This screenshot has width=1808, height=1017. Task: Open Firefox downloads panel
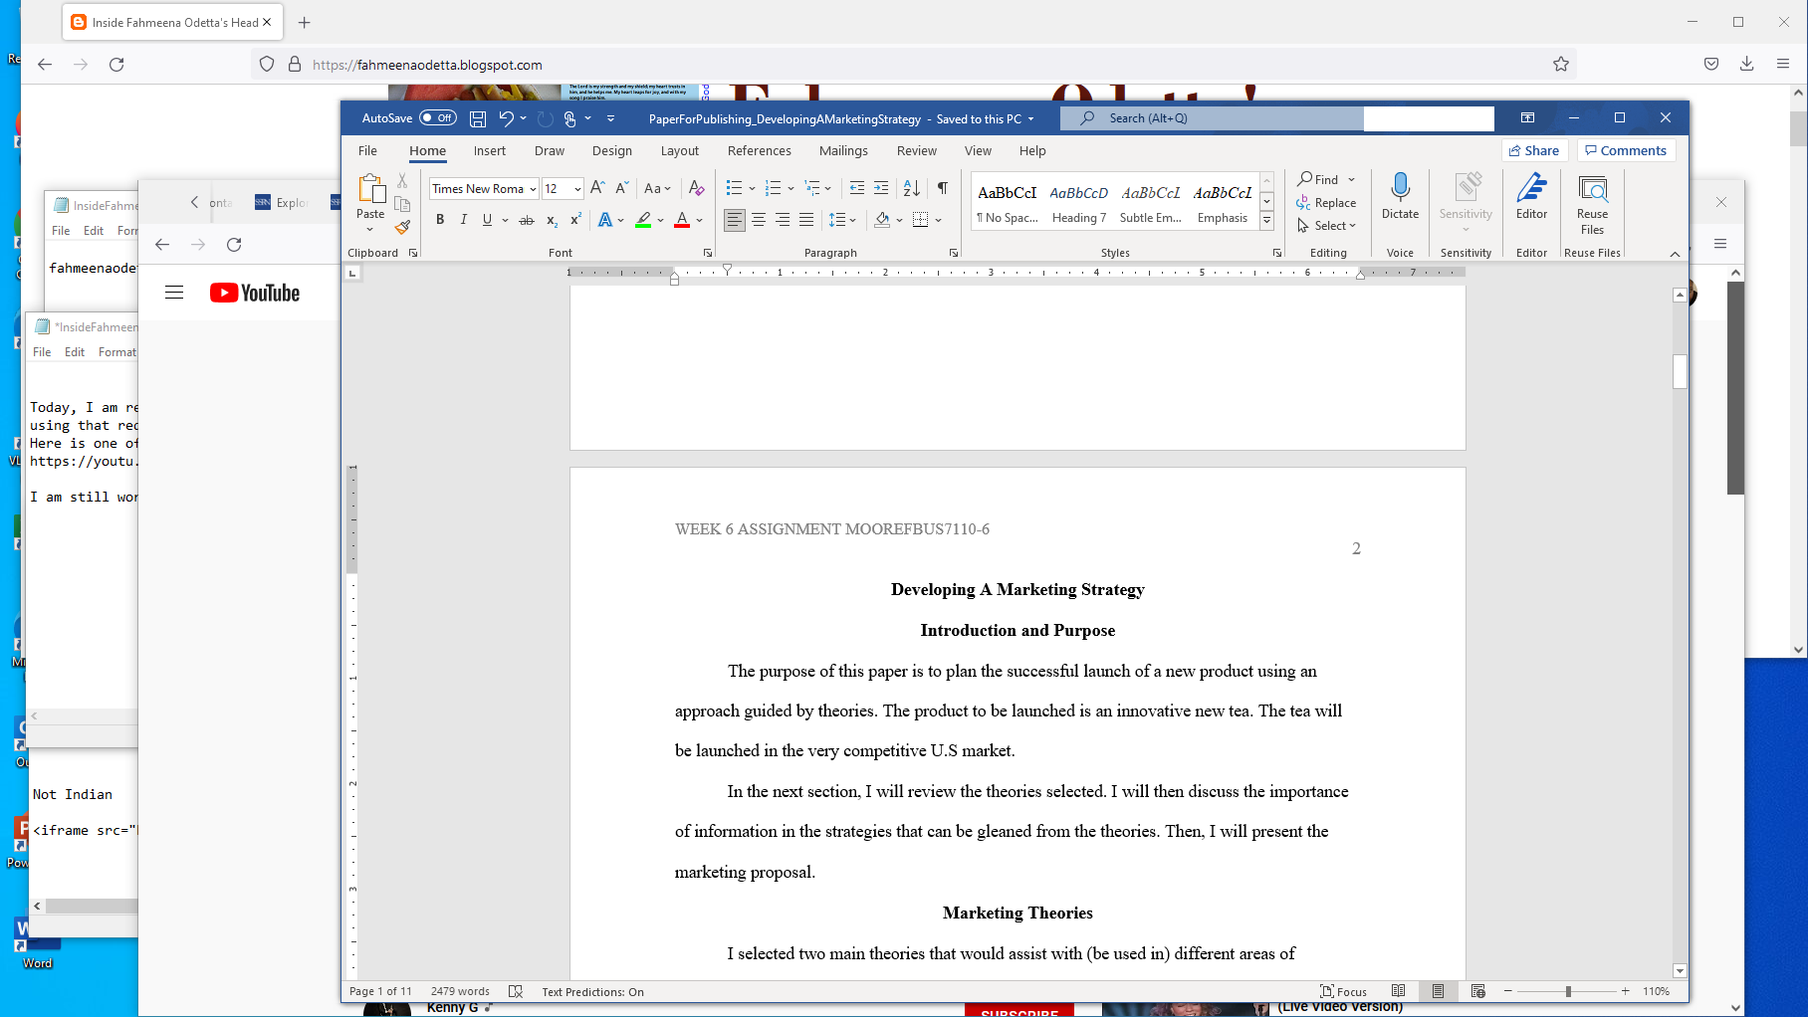click(1746, 65)
